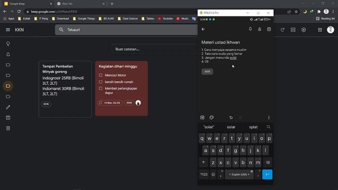Click the Telusuri search field

[x=126, y=30]
